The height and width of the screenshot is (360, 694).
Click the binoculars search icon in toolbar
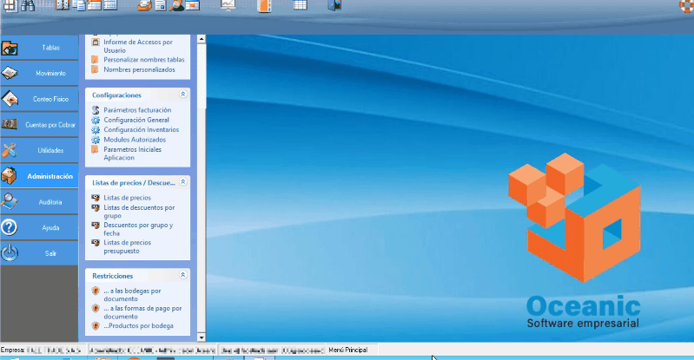[x=27, y=6]
